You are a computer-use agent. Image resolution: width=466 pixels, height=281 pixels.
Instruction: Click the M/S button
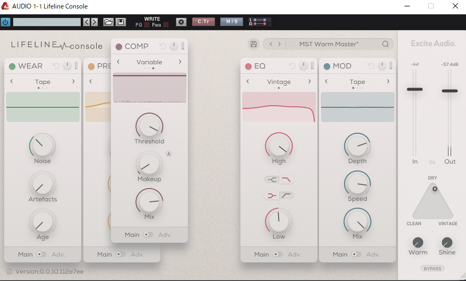tap(231, 22)
